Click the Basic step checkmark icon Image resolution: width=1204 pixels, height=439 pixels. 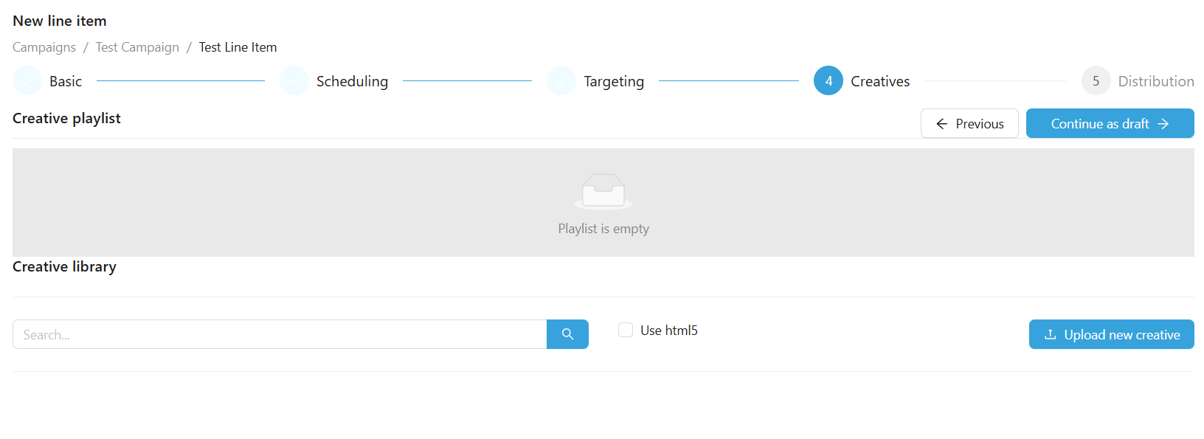coord(27,81)
